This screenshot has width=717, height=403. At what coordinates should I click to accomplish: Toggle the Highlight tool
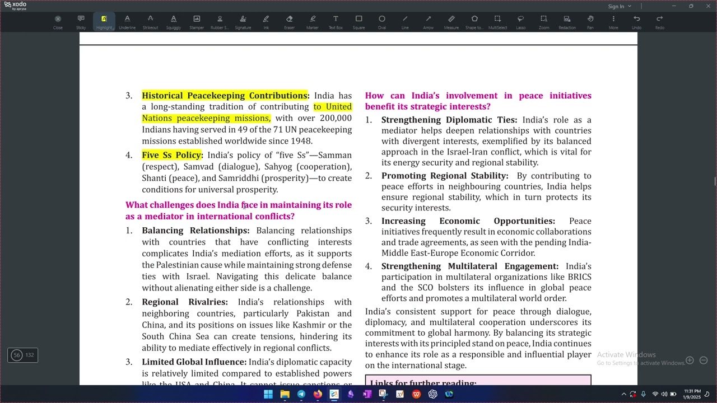pyautogui.click(x=104, y=22)
